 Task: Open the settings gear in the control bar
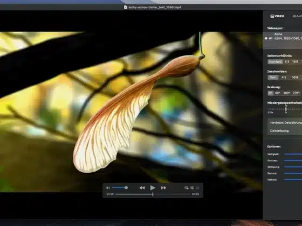(x=197, y=188)
